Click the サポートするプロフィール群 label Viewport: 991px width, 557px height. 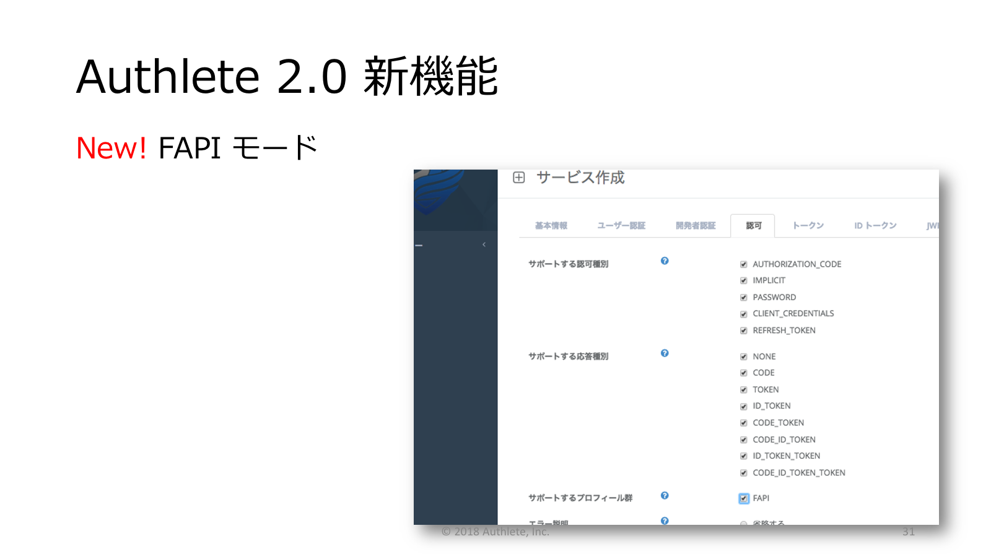click(x=580, y=498)
